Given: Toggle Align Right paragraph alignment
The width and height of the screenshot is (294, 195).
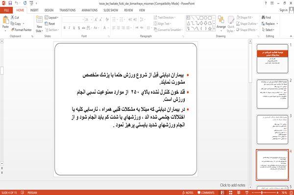Looking at the screenshot, I should (123, 28).
